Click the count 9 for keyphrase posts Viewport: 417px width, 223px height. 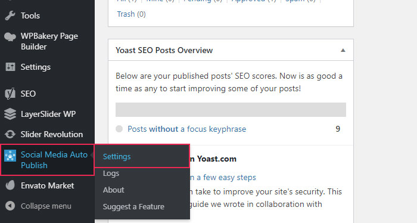(x=338, y=129)
